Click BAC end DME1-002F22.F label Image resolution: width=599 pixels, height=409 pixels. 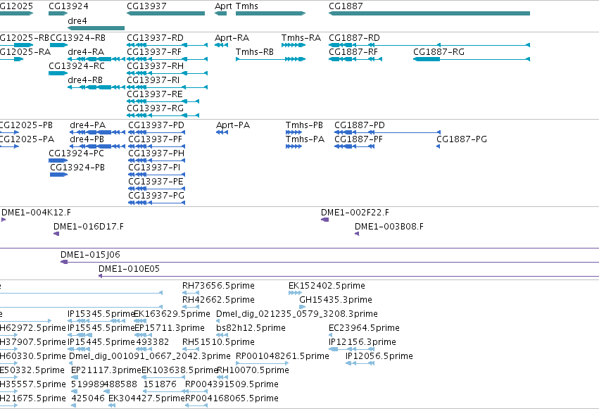355,213
